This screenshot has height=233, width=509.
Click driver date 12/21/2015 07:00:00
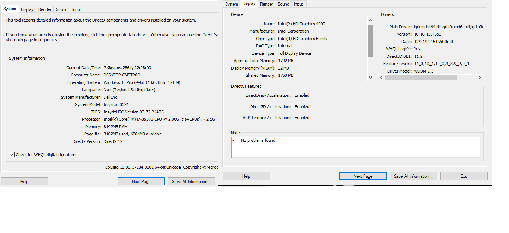(x=433, y=42)
